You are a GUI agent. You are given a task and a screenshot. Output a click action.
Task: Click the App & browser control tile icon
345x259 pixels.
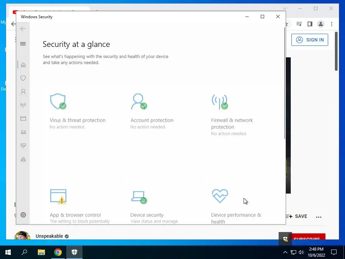tap(58, 197)
